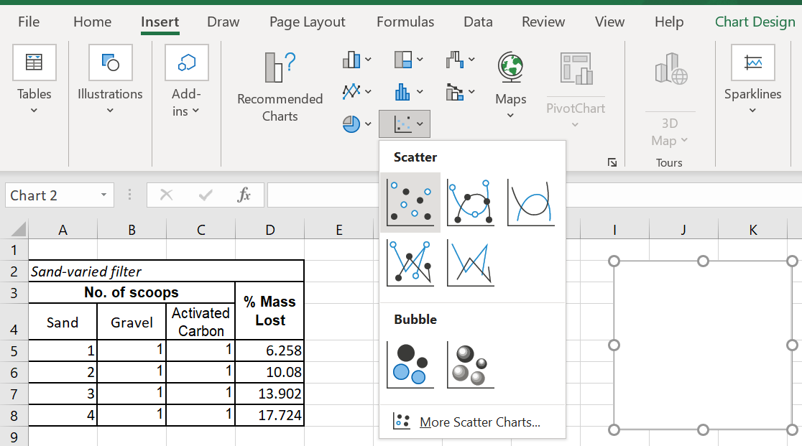
Task: Select the cell containing 13.902
Action: tap(269, 394)
